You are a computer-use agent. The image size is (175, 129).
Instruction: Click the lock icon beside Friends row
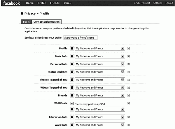click(x=72, y=95)
